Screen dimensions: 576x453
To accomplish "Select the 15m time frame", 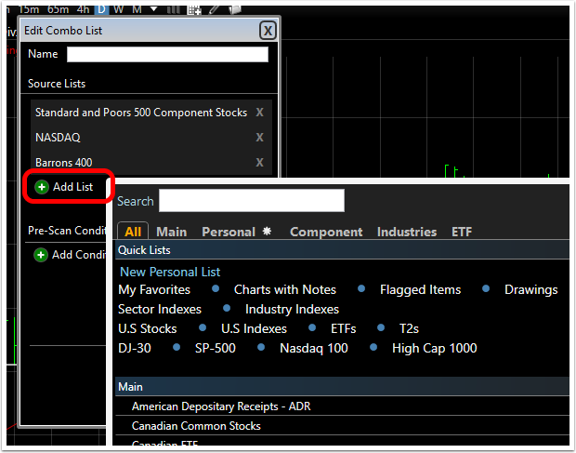I will [29, 9].
